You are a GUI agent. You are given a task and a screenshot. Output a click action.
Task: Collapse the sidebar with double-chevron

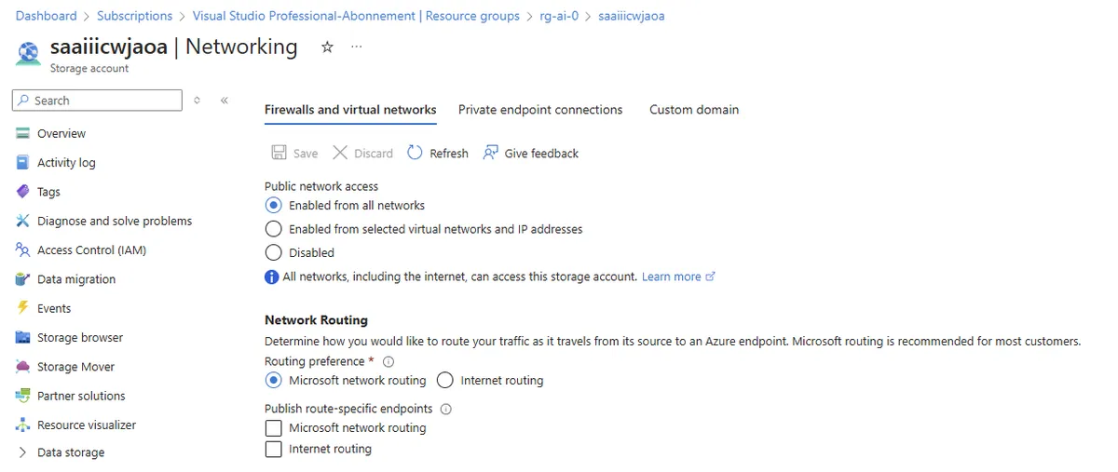225,101
